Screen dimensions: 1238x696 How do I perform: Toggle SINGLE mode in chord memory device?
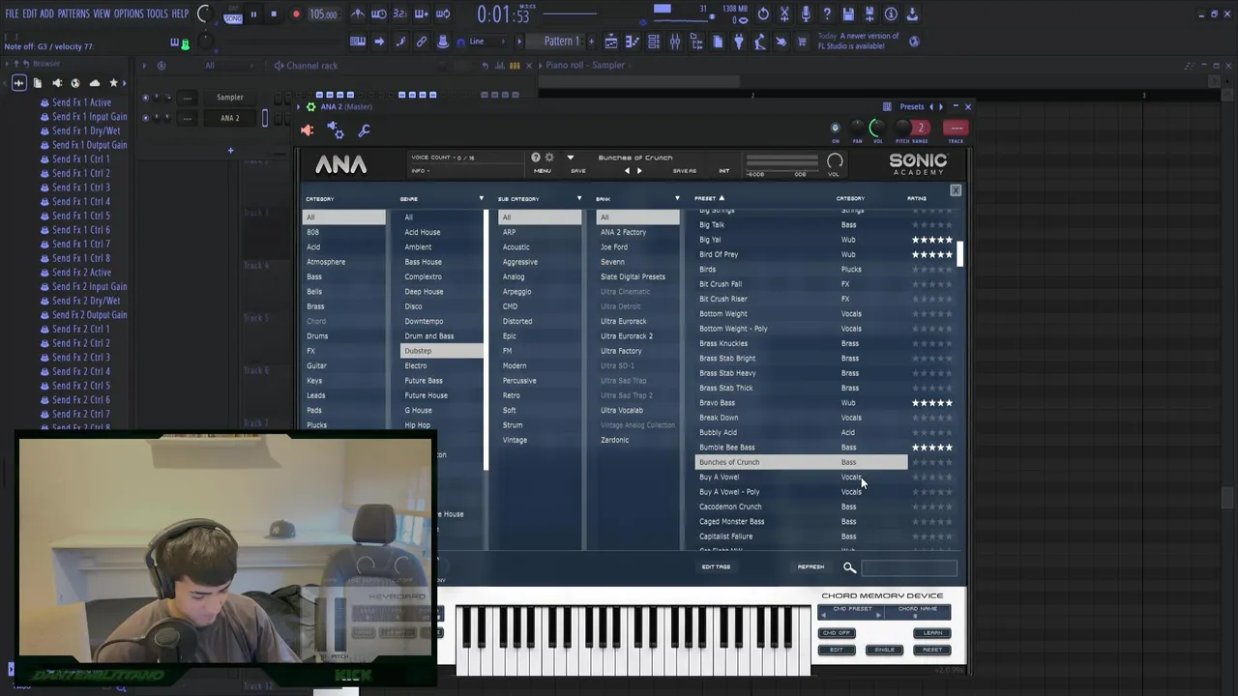884,650
